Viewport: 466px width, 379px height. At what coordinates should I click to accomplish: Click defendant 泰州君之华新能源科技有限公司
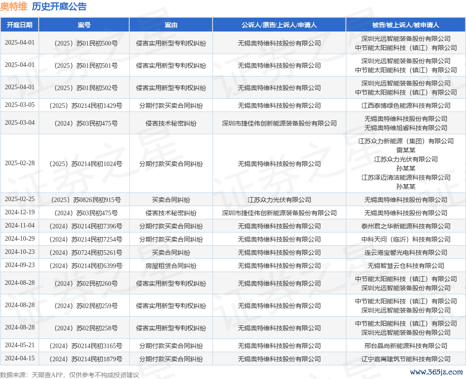point(405,226)
